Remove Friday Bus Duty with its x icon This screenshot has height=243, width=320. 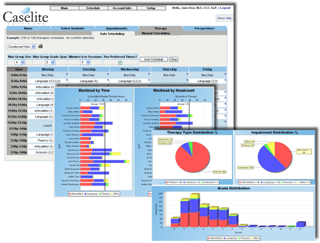[x=225, y=74]
